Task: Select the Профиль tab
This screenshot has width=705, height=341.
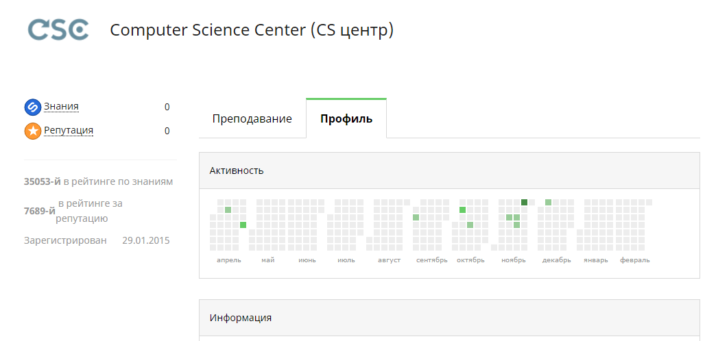Action: pos(346,118)
